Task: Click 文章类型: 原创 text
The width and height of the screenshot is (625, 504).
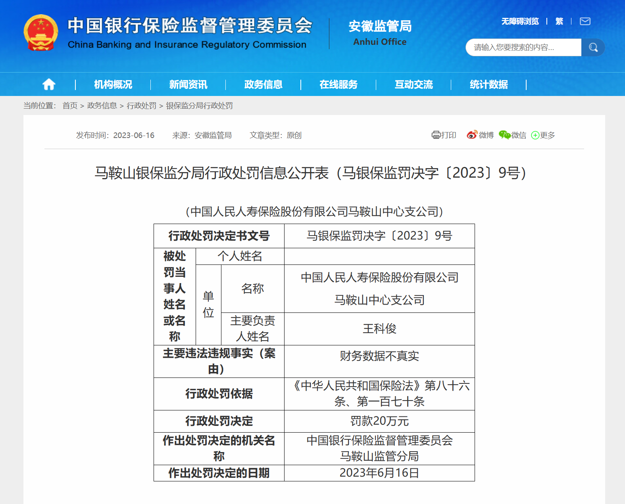Action: [x=275, y=135]
